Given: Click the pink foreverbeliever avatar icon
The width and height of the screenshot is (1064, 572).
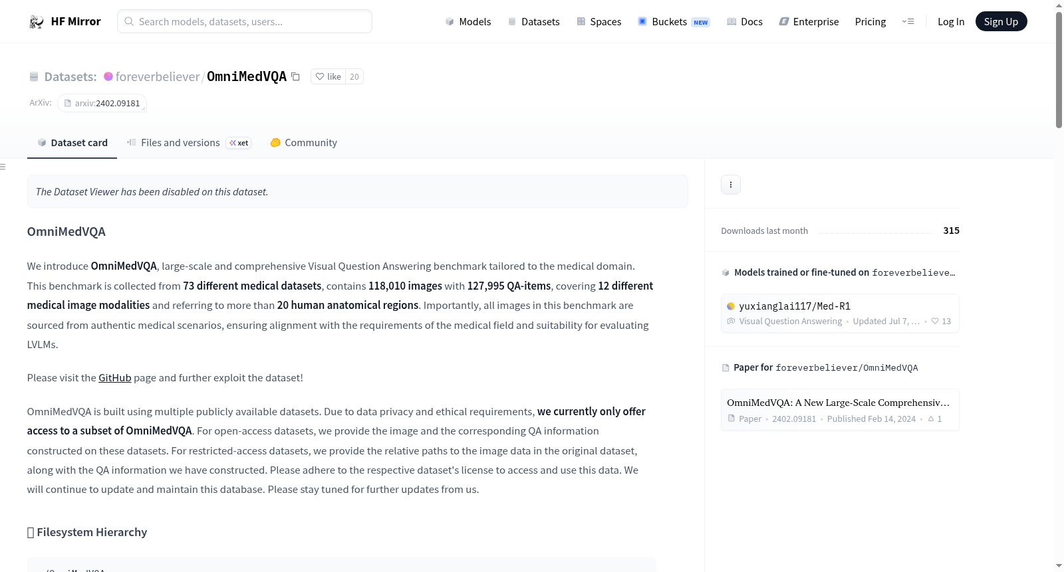Looking at the screenshot, I should [108, 76].
